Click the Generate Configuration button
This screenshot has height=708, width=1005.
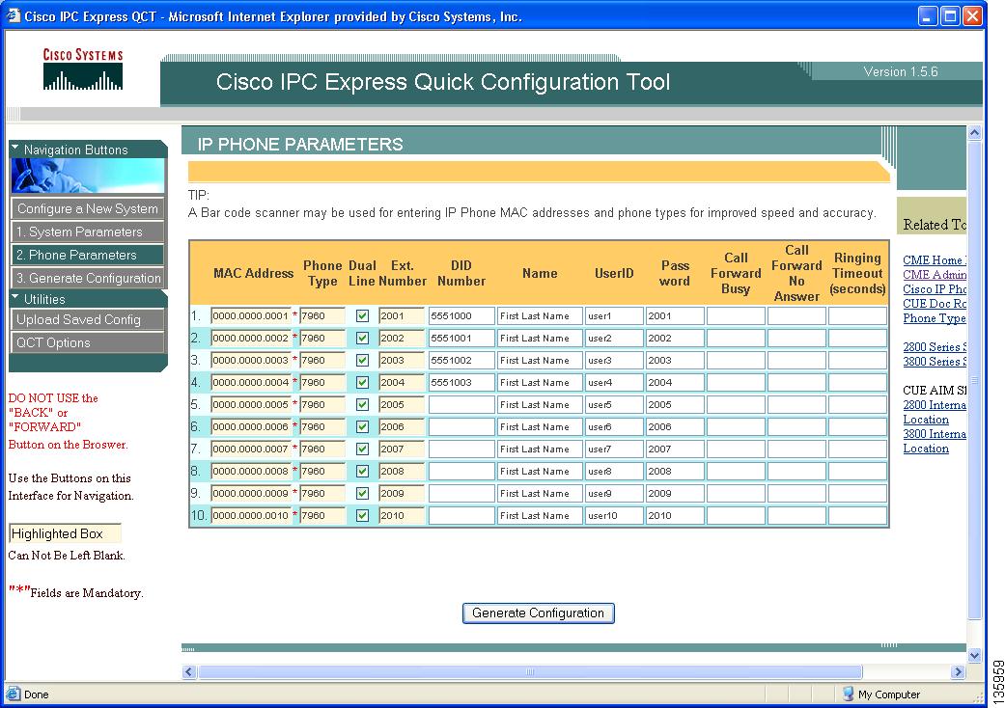538,613
